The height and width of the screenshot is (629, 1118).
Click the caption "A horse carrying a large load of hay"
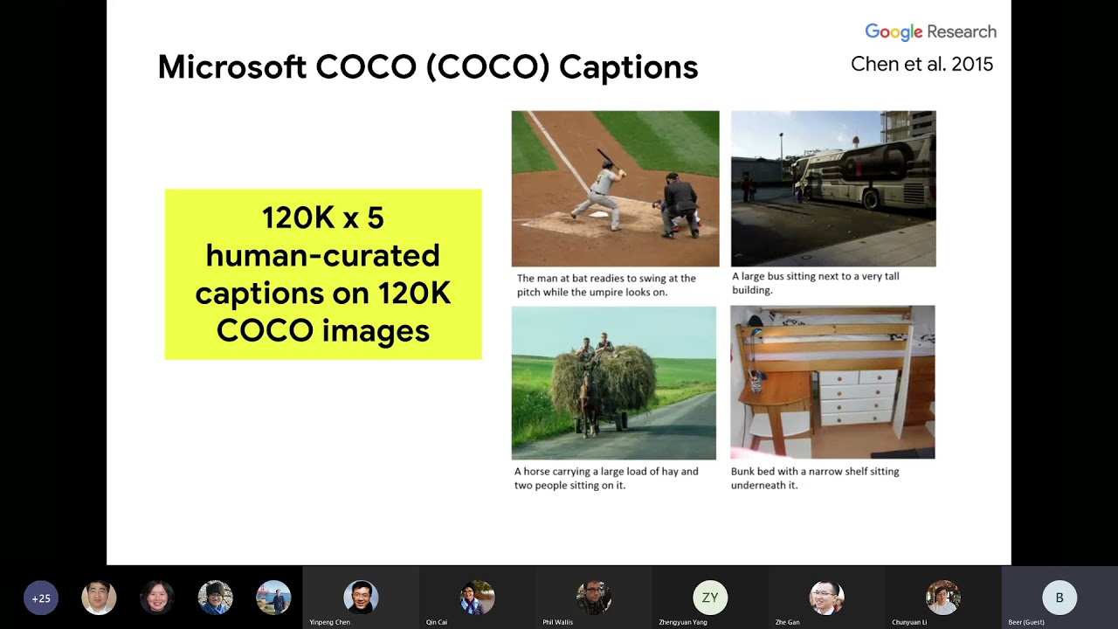(x=606, y=478)
